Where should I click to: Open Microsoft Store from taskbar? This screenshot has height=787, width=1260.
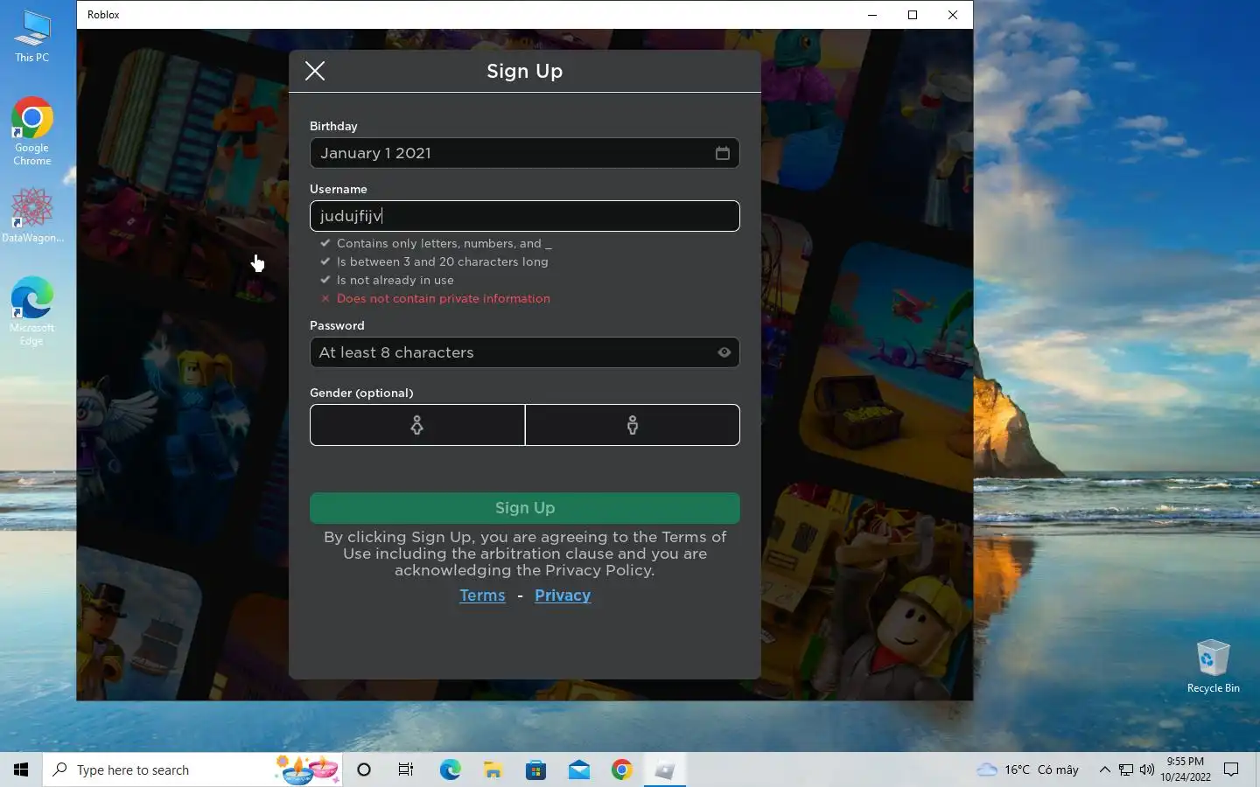click(x=535, y=770)
